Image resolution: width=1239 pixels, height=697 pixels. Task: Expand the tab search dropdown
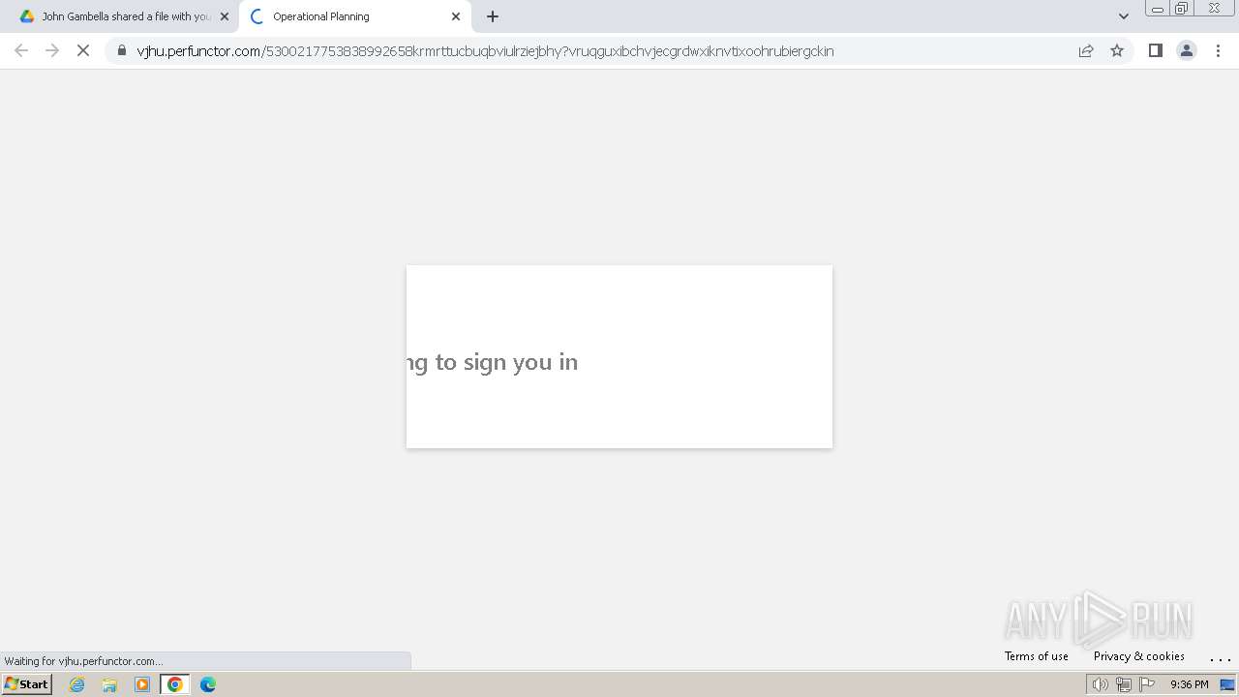coord(1124,16)
